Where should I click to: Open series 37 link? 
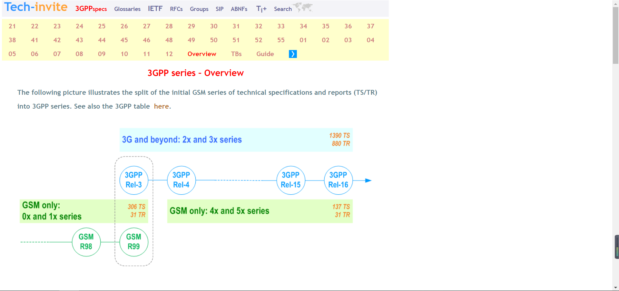[370, 26]
